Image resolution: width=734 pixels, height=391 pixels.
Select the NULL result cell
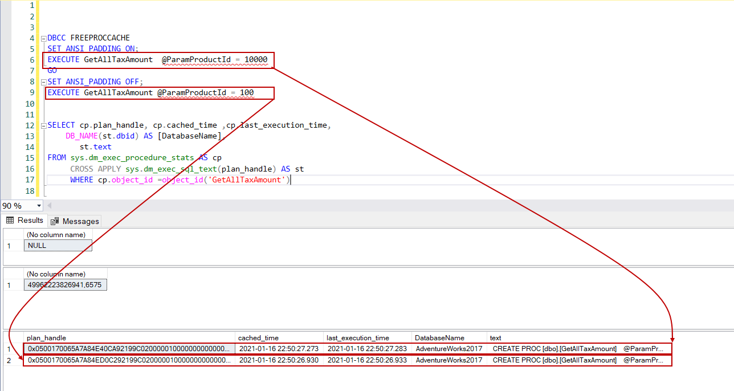click(x=58, y=246)
